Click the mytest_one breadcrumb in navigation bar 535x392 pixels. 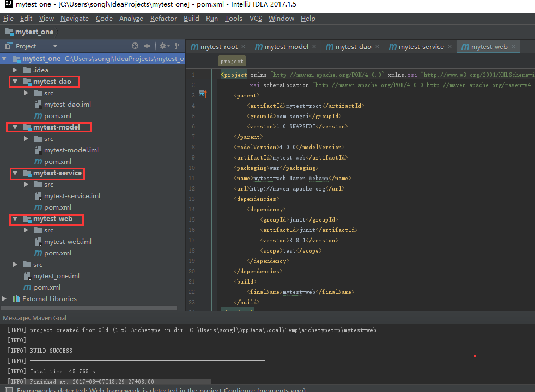coord(34,32)
